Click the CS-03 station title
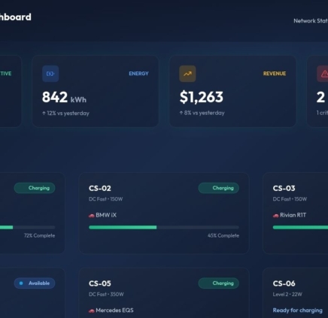The height and width of the screenshot is (318, 328). [284, 188]
